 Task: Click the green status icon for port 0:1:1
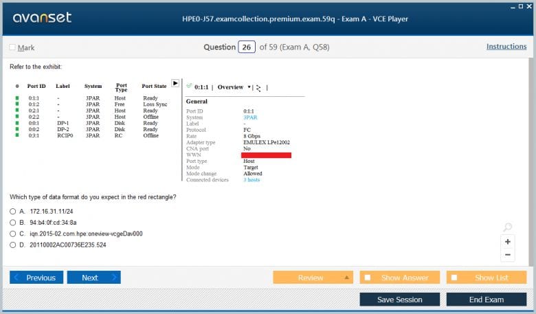click(17, 98)
